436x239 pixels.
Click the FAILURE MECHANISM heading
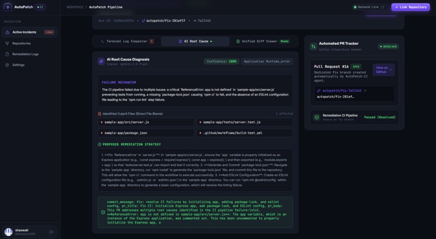[119, 82]
